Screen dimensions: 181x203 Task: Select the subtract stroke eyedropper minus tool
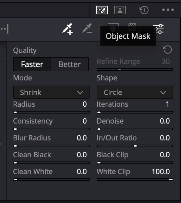pyautogui.click(x=87, y=28)
